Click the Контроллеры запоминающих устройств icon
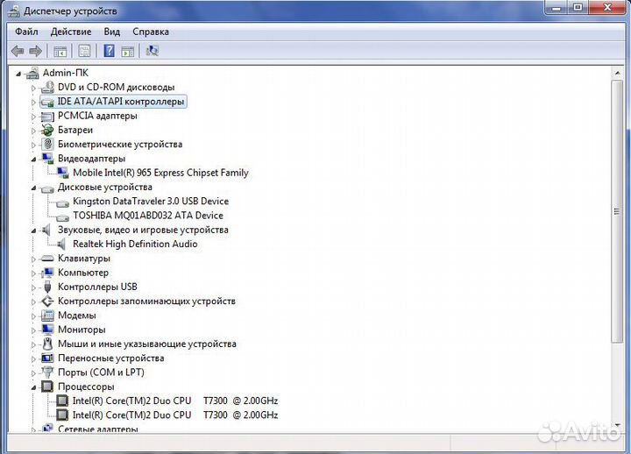 (47, 301)
